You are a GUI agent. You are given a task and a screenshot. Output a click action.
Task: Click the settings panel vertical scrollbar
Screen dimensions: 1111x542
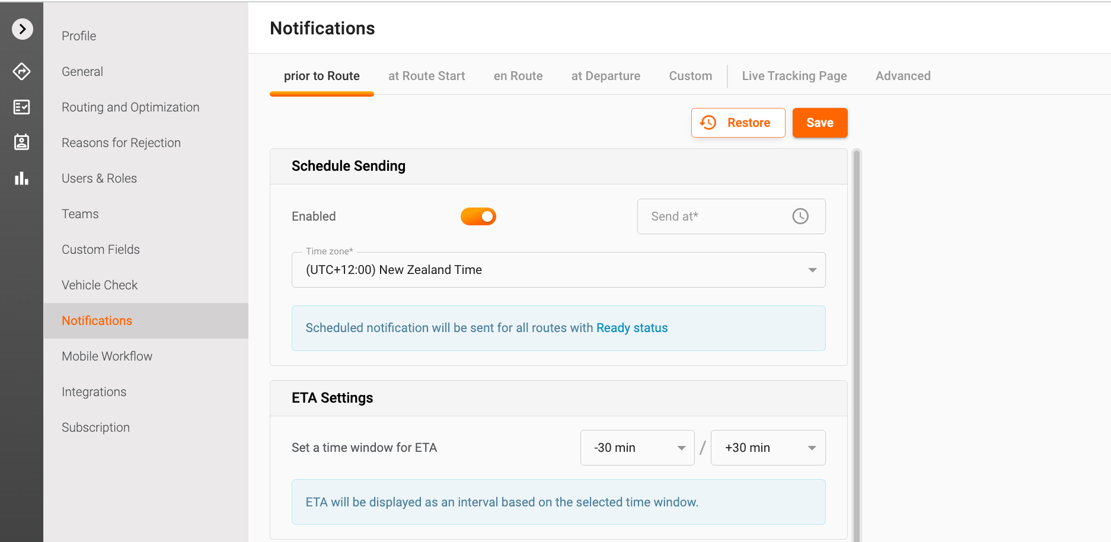click(x=856, y=344)
